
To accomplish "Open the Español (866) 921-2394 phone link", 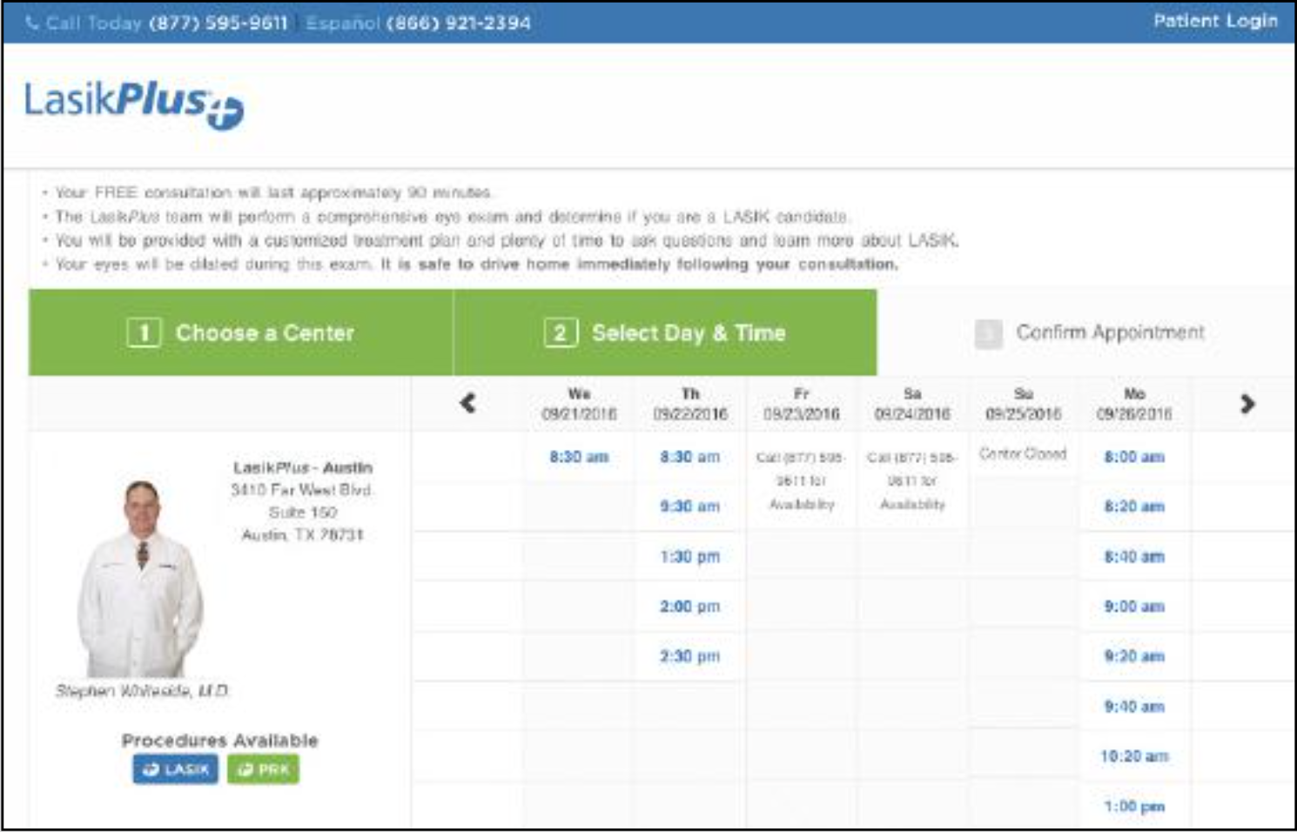I will [x=418, y=23].
